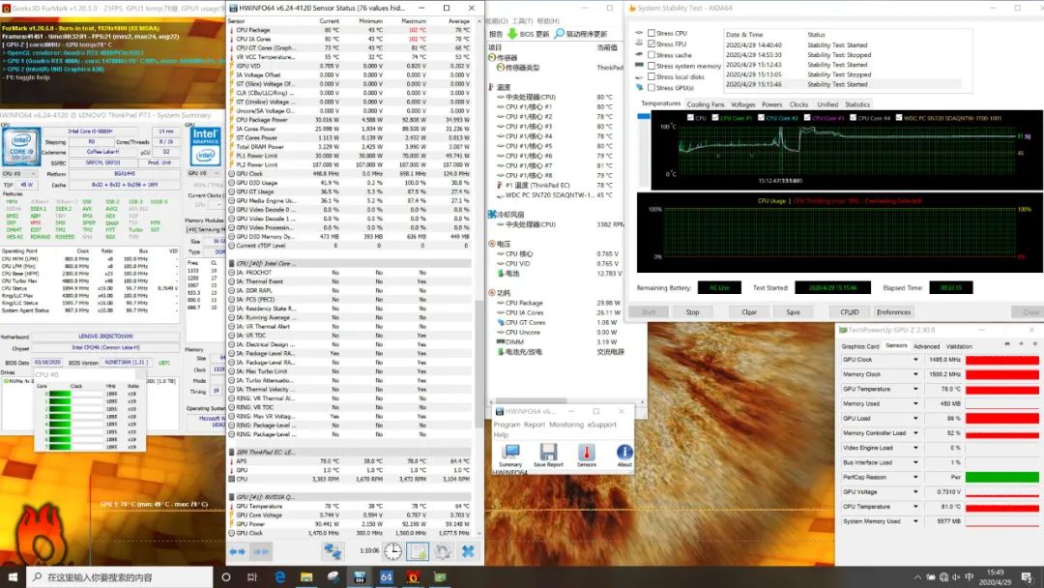Open GPU Temperature dropdown in GPU-Z
Viewport: 1044px width, 588px height.
915,389
